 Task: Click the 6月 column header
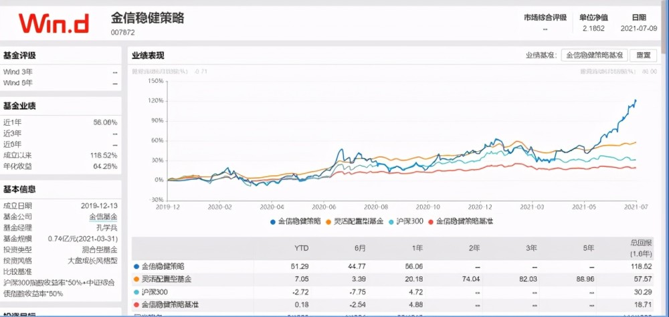[359, 248]
